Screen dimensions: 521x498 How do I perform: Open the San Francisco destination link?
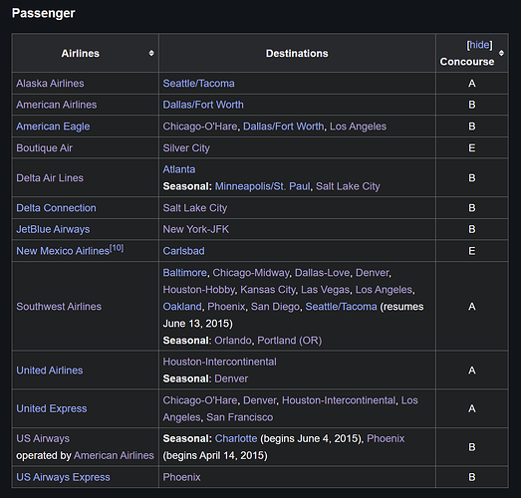(240, 417)
